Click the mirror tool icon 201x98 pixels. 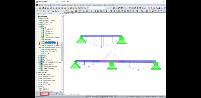coord(154,8)
